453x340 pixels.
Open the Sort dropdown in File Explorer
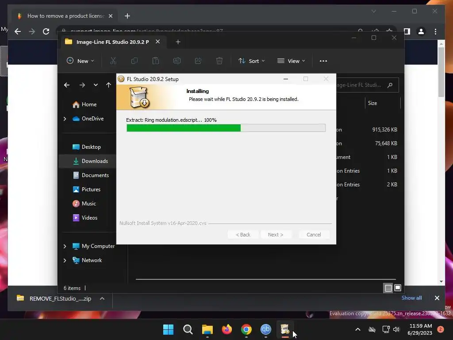coord(251,61)
